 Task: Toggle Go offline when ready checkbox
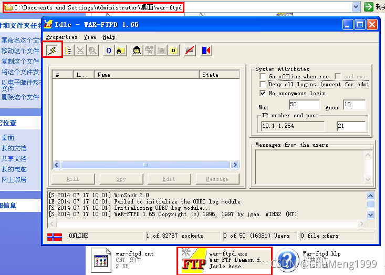tap(263, 76)
